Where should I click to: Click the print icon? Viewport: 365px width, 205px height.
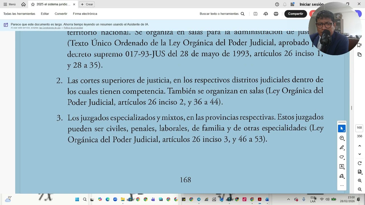276,14
